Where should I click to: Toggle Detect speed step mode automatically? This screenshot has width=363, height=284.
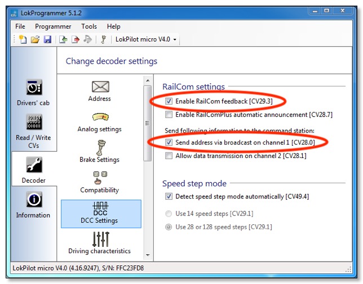[x=169, y=196]
